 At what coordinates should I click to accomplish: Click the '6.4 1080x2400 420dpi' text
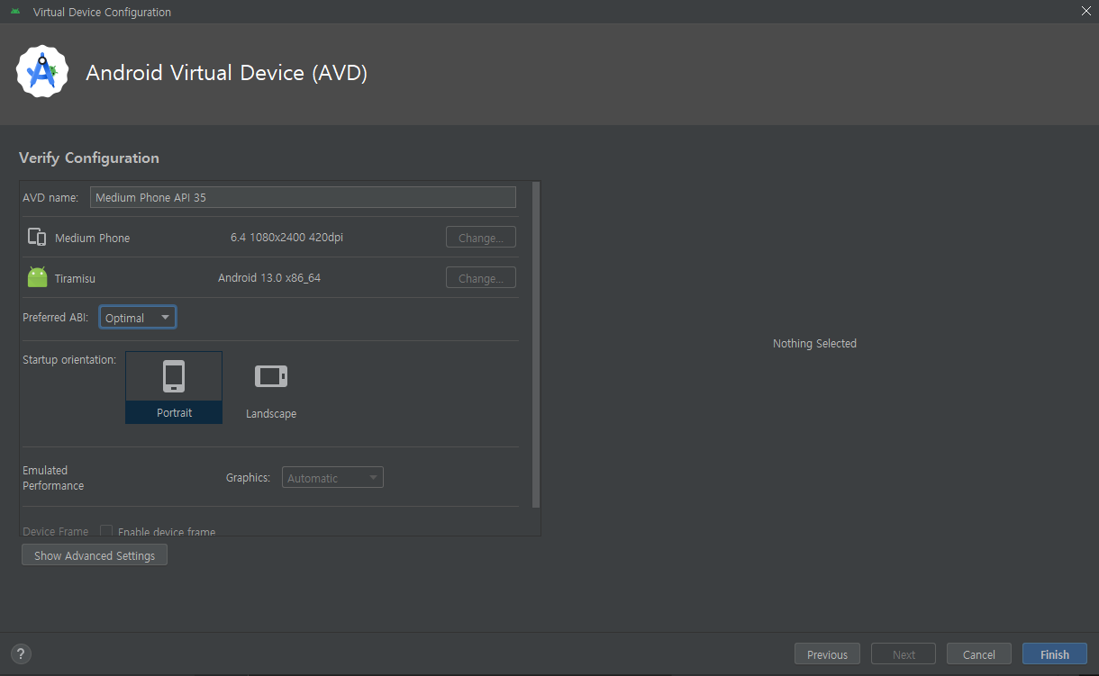286,238
